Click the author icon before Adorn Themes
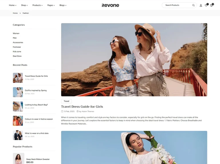 pyautogui.click(x=77, y=111)
